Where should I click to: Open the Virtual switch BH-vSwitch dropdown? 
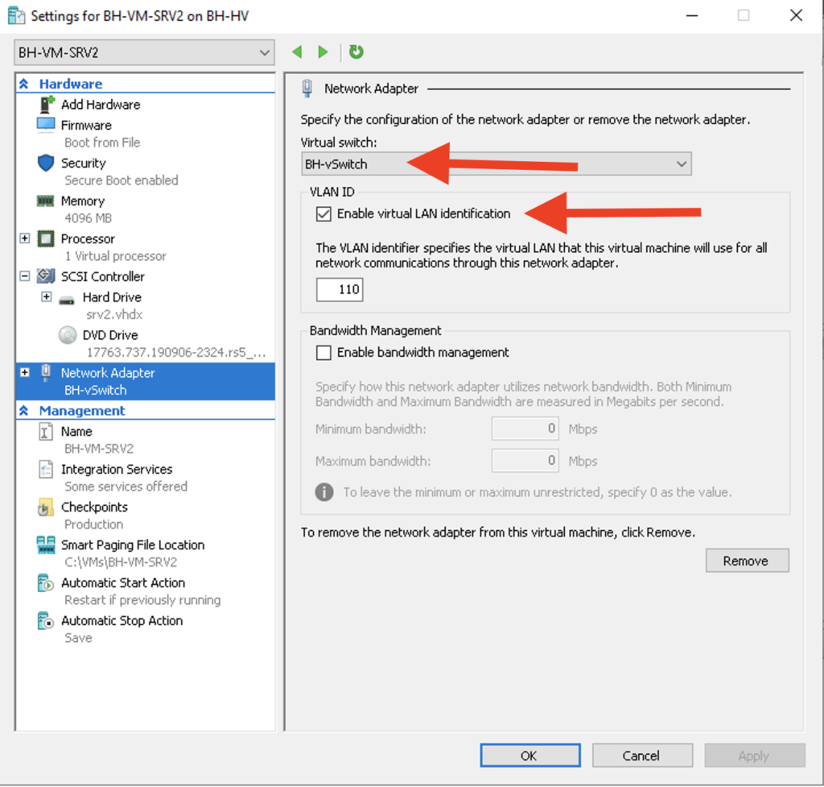tap(496, 164)
